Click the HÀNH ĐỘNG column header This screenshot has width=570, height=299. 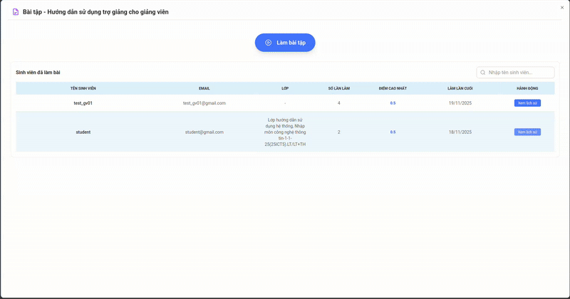coord(527,88)
